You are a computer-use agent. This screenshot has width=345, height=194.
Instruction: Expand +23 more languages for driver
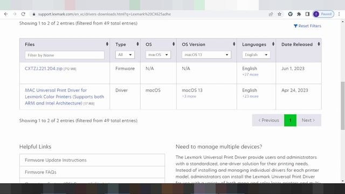click(x=250, y=96)
